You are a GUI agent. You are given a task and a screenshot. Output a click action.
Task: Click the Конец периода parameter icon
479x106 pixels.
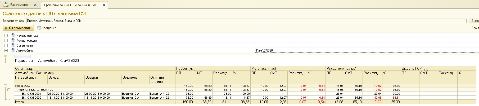13,41
